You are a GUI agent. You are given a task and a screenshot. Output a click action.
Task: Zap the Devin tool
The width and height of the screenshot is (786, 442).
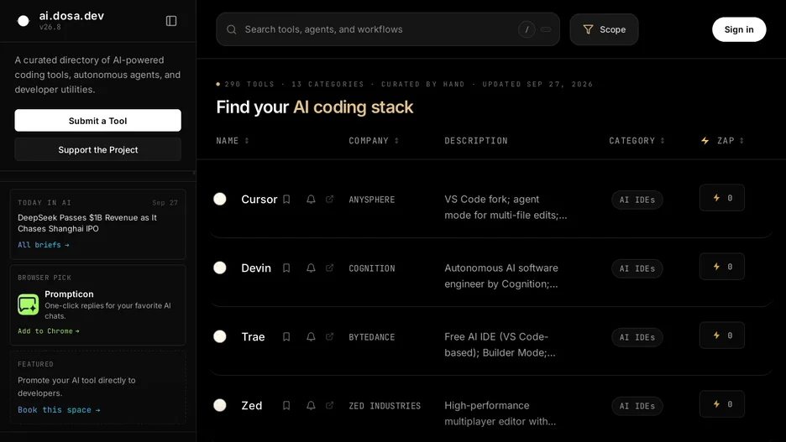coord(722,267)
